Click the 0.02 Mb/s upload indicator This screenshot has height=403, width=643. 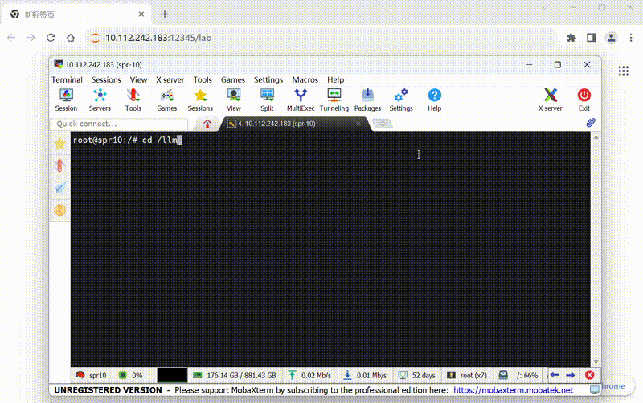310,375
